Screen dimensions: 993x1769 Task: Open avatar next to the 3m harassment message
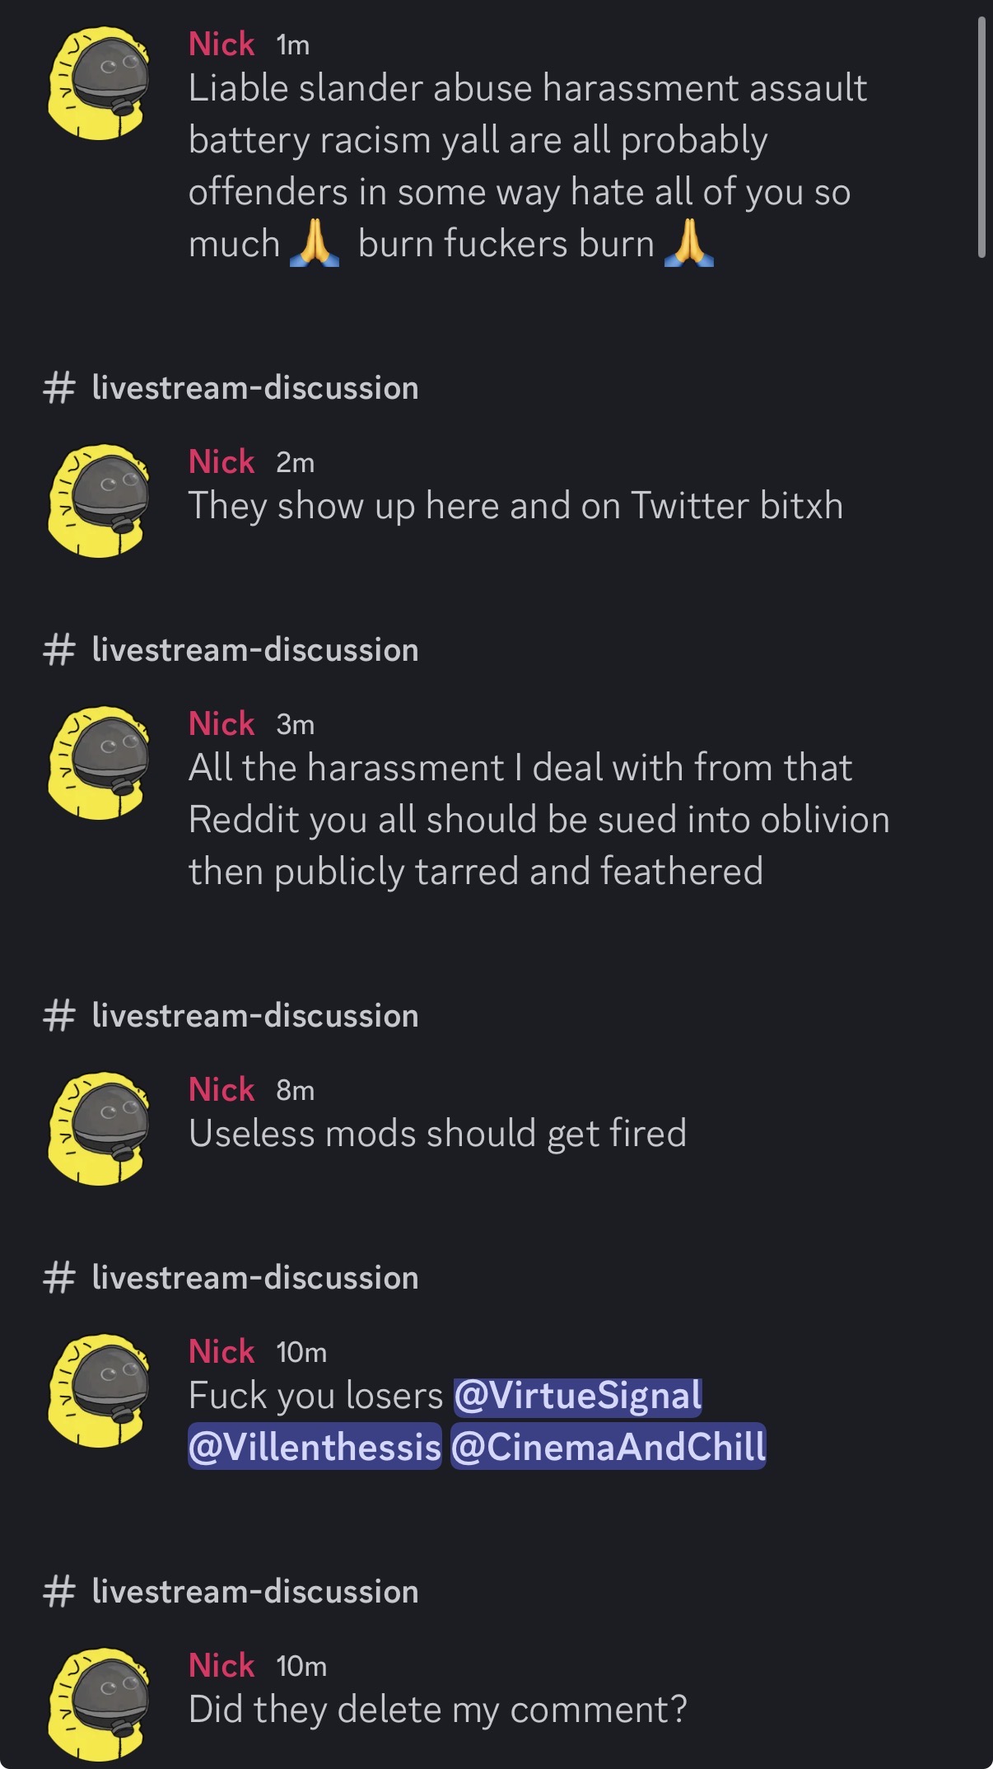coord(100,763)
